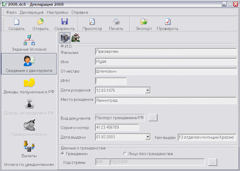Browse document types with ellipsis button
The height and width of the screenshot is (171, 240).
pos(153,118)
